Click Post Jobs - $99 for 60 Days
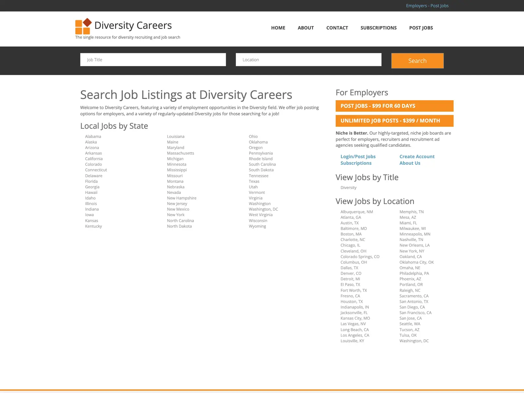This screenshot has width=524, height=393. tap(394, 106)
